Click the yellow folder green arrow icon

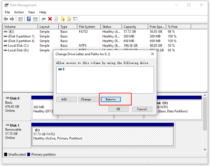tap(63, 19)
